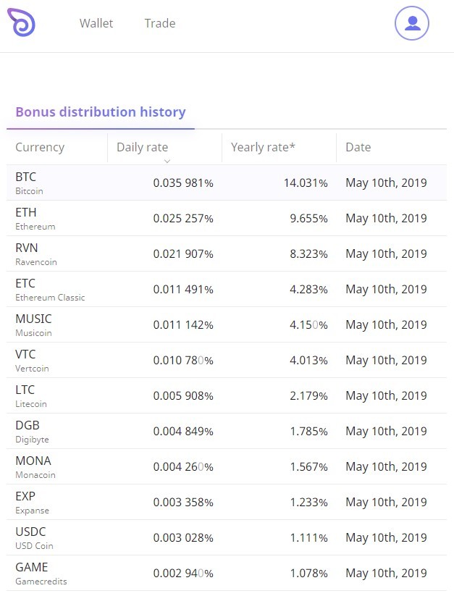This screenshot has width=454, height=596.
Task: Click the RVN Ravencoin row
Action: (x=227, y=253)
